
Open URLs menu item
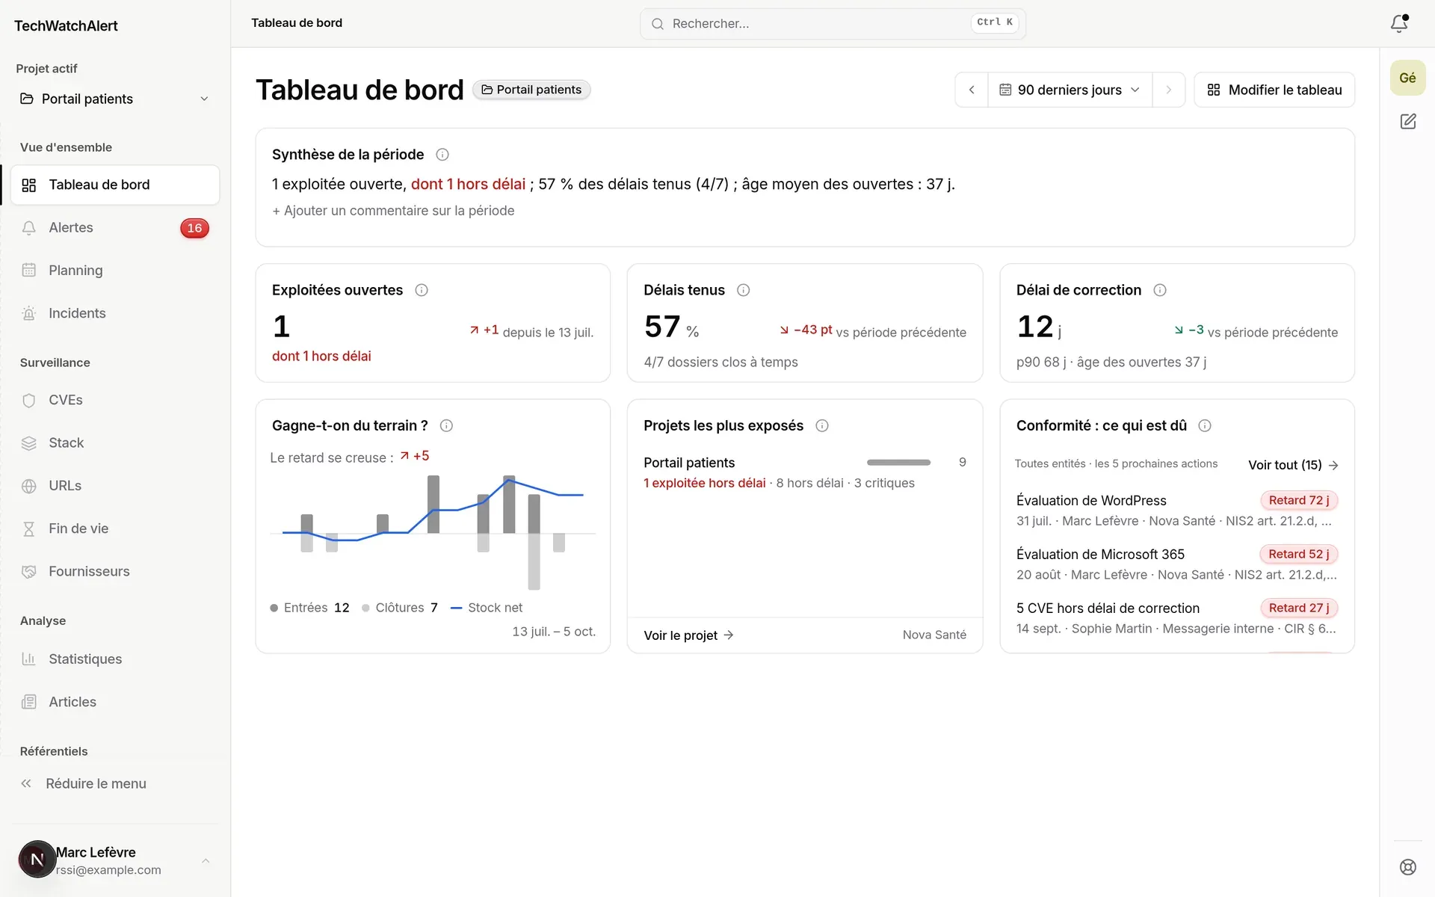coord(114,486)
